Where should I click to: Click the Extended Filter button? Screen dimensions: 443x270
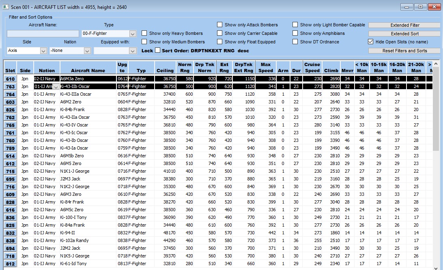coord(404,25)
